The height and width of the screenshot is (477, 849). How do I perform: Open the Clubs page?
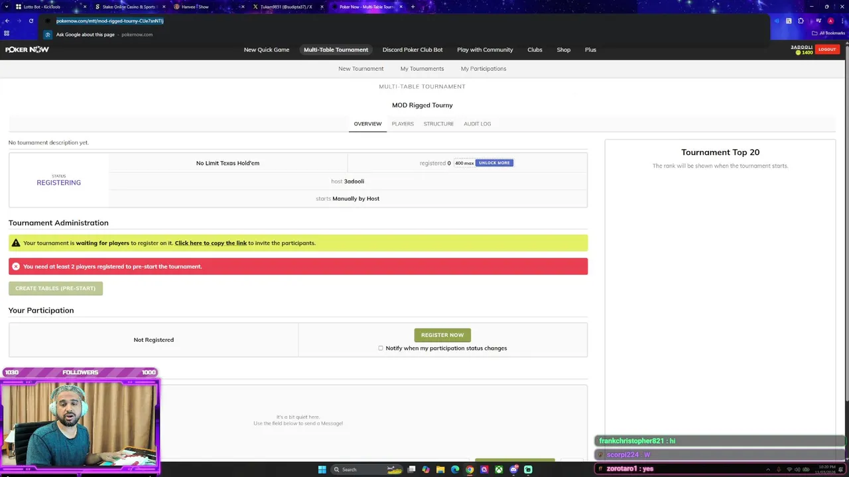pos(535,50)
